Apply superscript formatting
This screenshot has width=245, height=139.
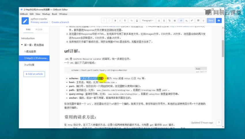coord(191,20)
